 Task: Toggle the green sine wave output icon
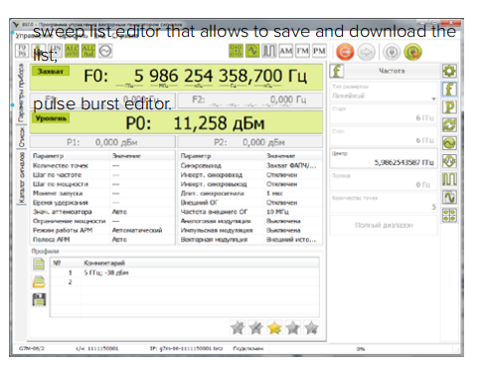point(252,51)
